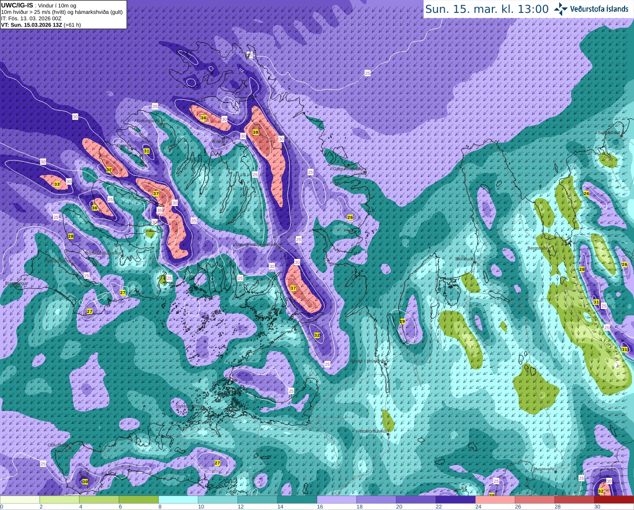Select the 2–4 m/s light green legend swatch
Viewport: 634px width, 510px height.
point(59,500)
